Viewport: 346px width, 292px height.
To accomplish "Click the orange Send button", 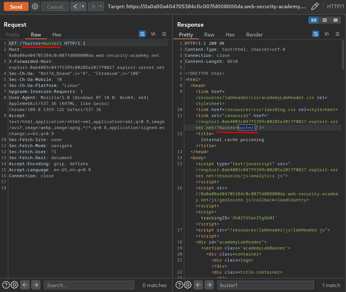I will click(16, 7).
